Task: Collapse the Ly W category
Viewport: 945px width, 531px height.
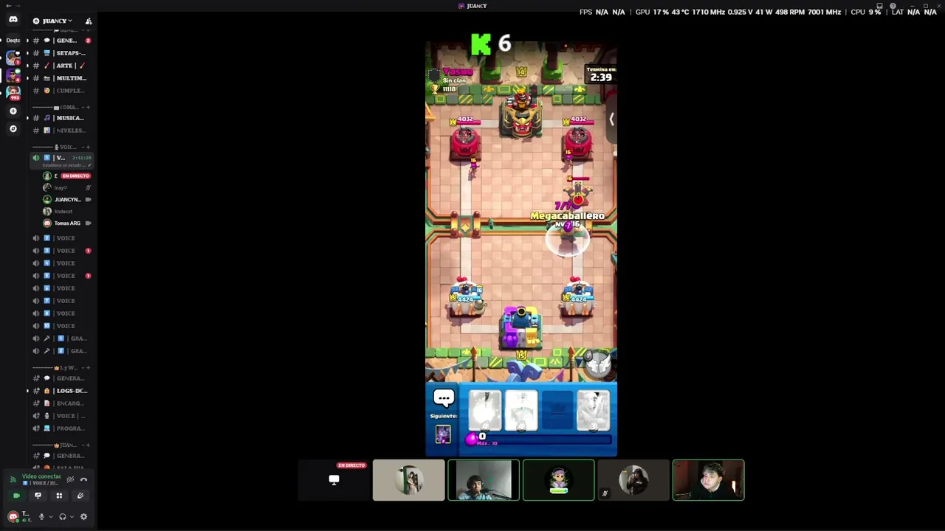Action: 58,367
